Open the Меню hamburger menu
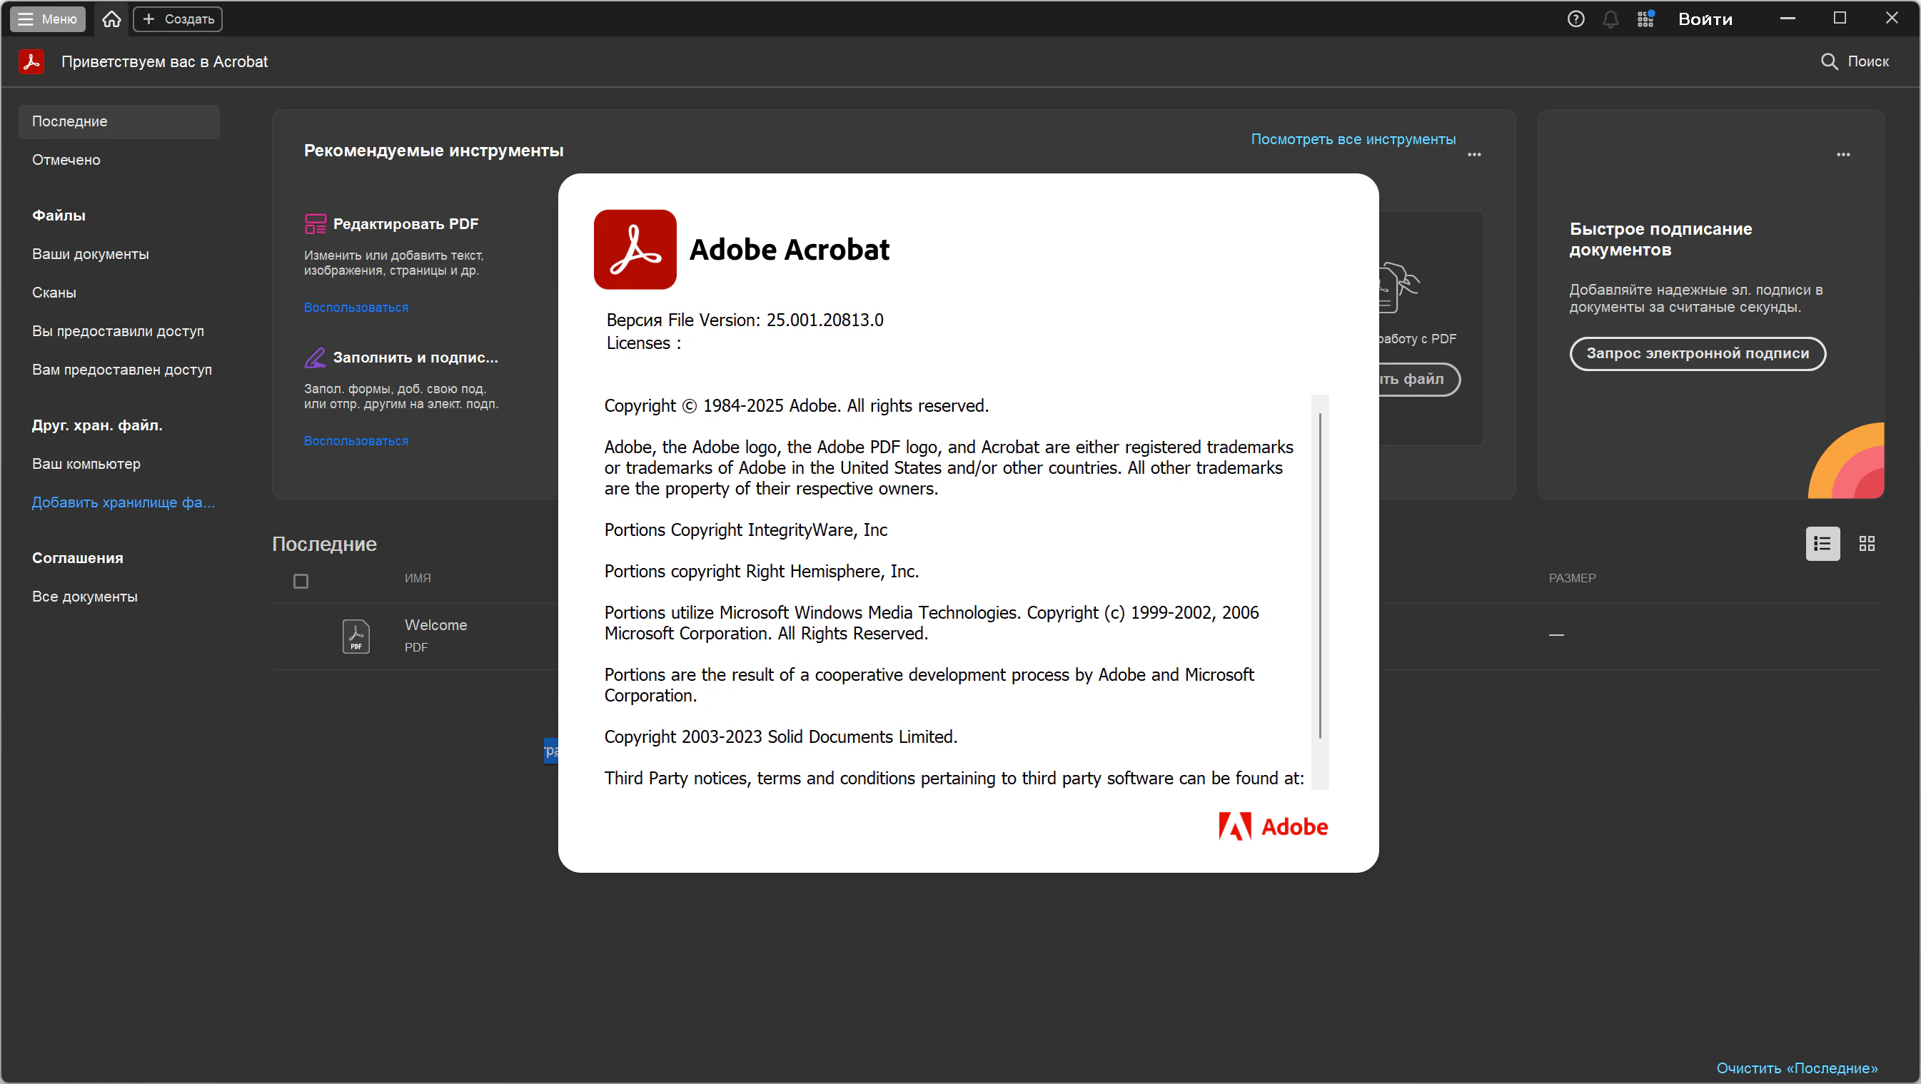 [48, 19]
